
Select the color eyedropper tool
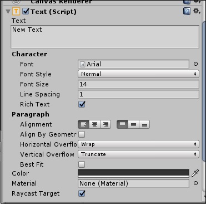click(x=195, y=173)
